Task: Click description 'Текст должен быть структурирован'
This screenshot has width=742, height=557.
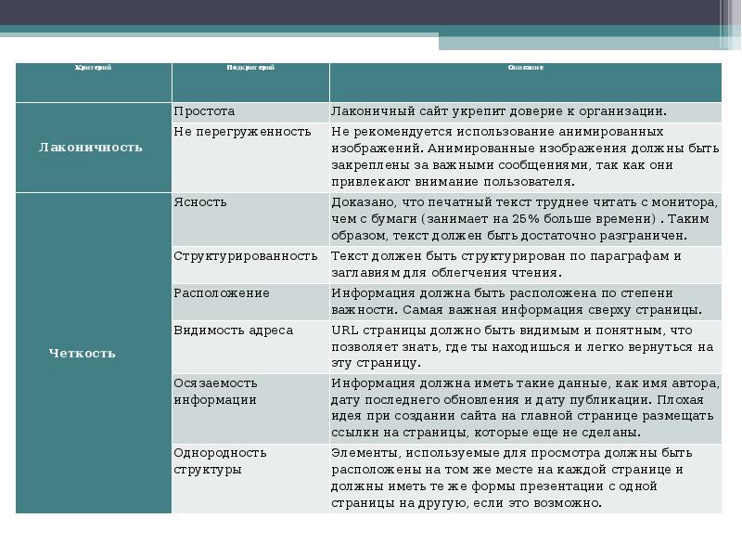Action: (x=507, y=264)
